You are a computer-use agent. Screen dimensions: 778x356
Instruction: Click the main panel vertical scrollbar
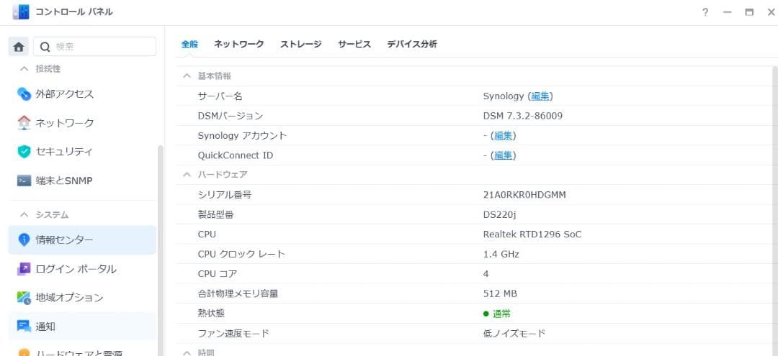click(775, 211)
